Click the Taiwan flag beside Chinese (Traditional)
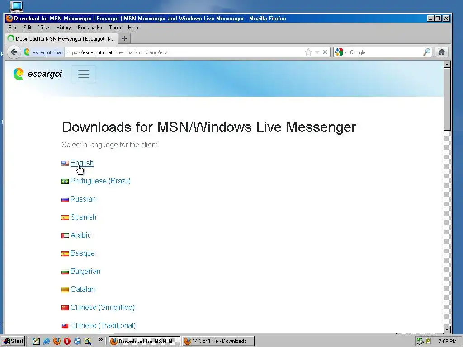The image size is (463, 347). pyautogui.click(x=65, y=326)
